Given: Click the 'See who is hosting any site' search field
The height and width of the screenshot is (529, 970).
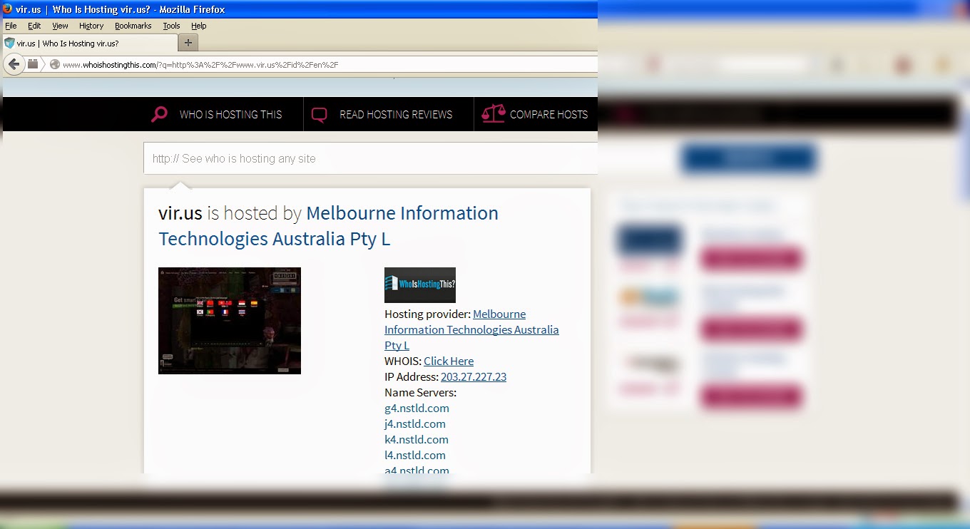Looking at the screenshot, I should 370,158.
